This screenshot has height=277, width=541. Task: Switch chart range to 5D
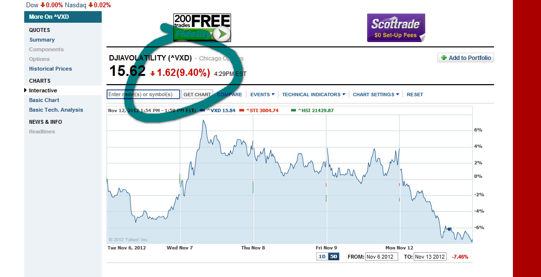(333, 257)
